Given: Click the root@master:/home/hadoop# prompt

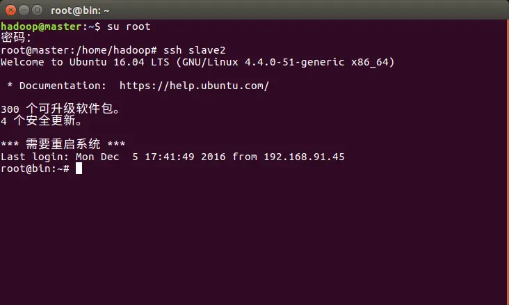Looking at the screenshot, I should click(x=79, y=50).
